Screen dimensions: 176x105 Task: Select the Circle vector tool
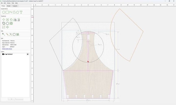tap(4, 12)
